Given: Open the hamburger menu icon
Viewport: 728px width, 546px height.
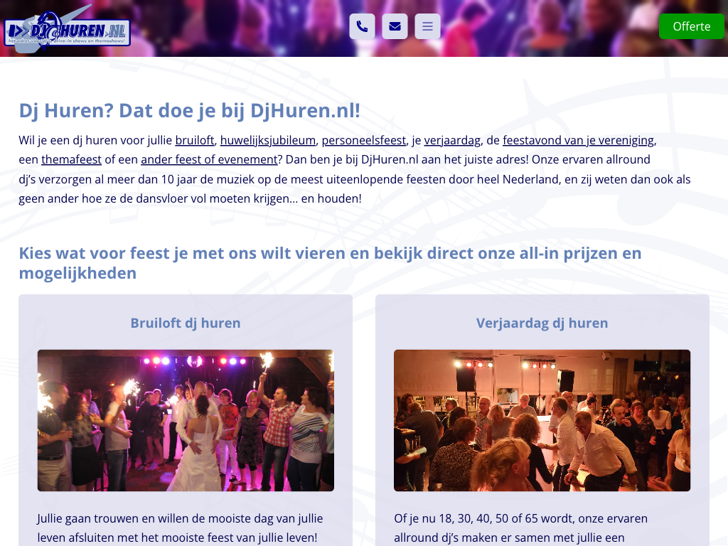Looking at the screenshot, I should click(x=427, y=26).
